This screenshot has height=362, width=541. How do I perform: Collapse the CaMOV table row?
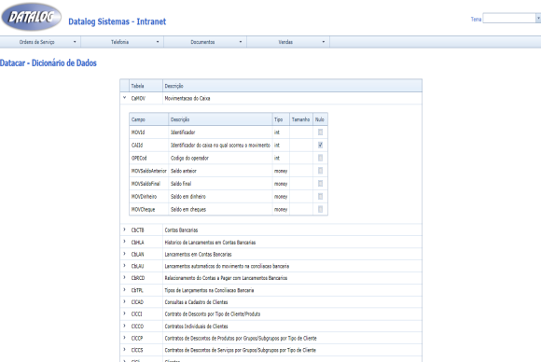125,98
